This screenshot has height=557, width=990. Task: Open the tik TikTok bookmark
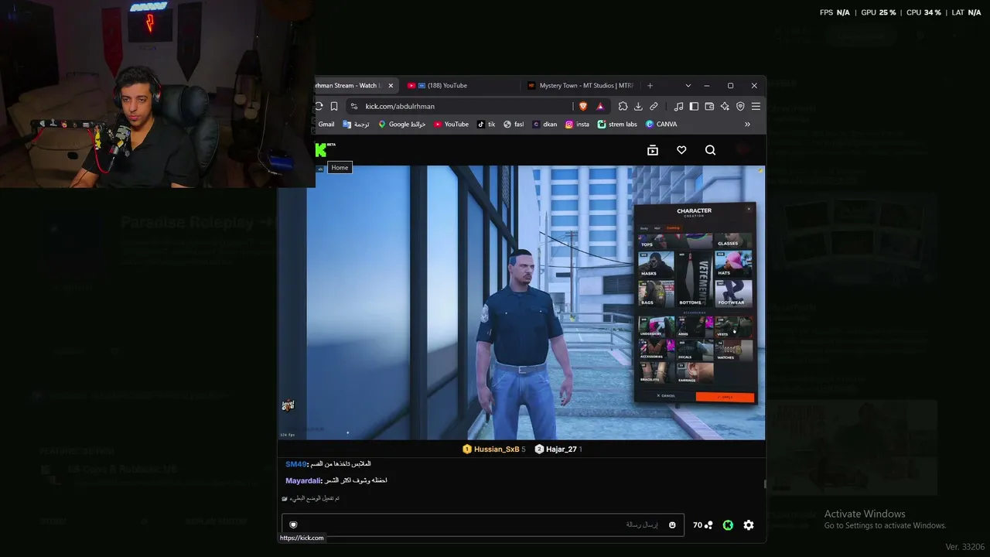[x=486, y=124]
